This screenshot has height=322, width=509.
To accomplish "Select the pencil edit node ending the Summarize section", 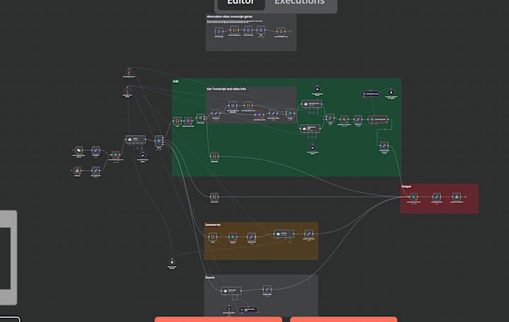I will pos(309,234).
